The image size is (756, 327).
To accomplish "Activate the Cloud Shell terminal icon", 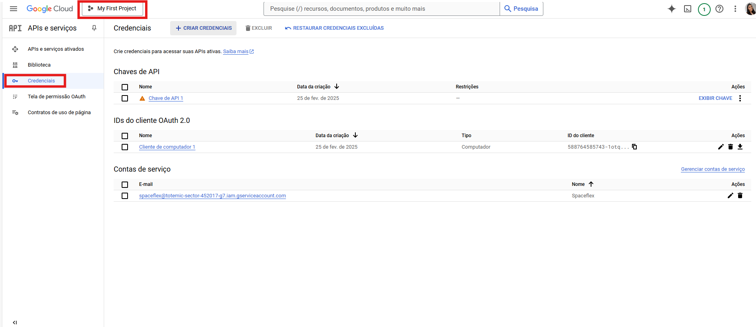I will pos(688,9).
